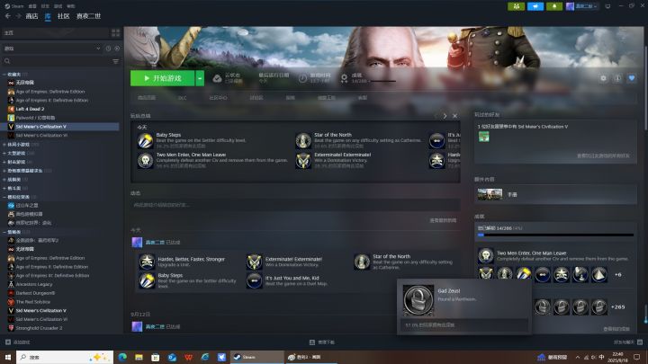Open Microsoft Store from taskbar

pyautogui.click(x=156, y=357)
